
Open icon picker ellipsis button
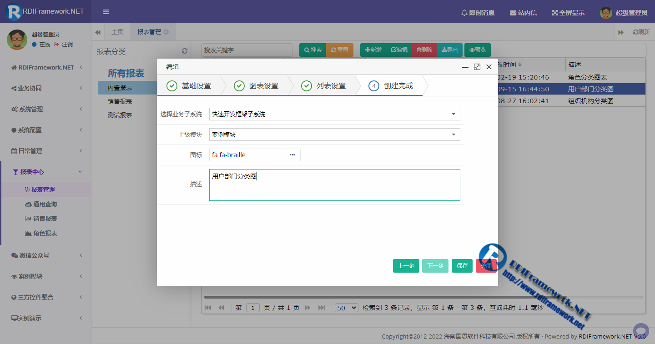tap(292, 155)
